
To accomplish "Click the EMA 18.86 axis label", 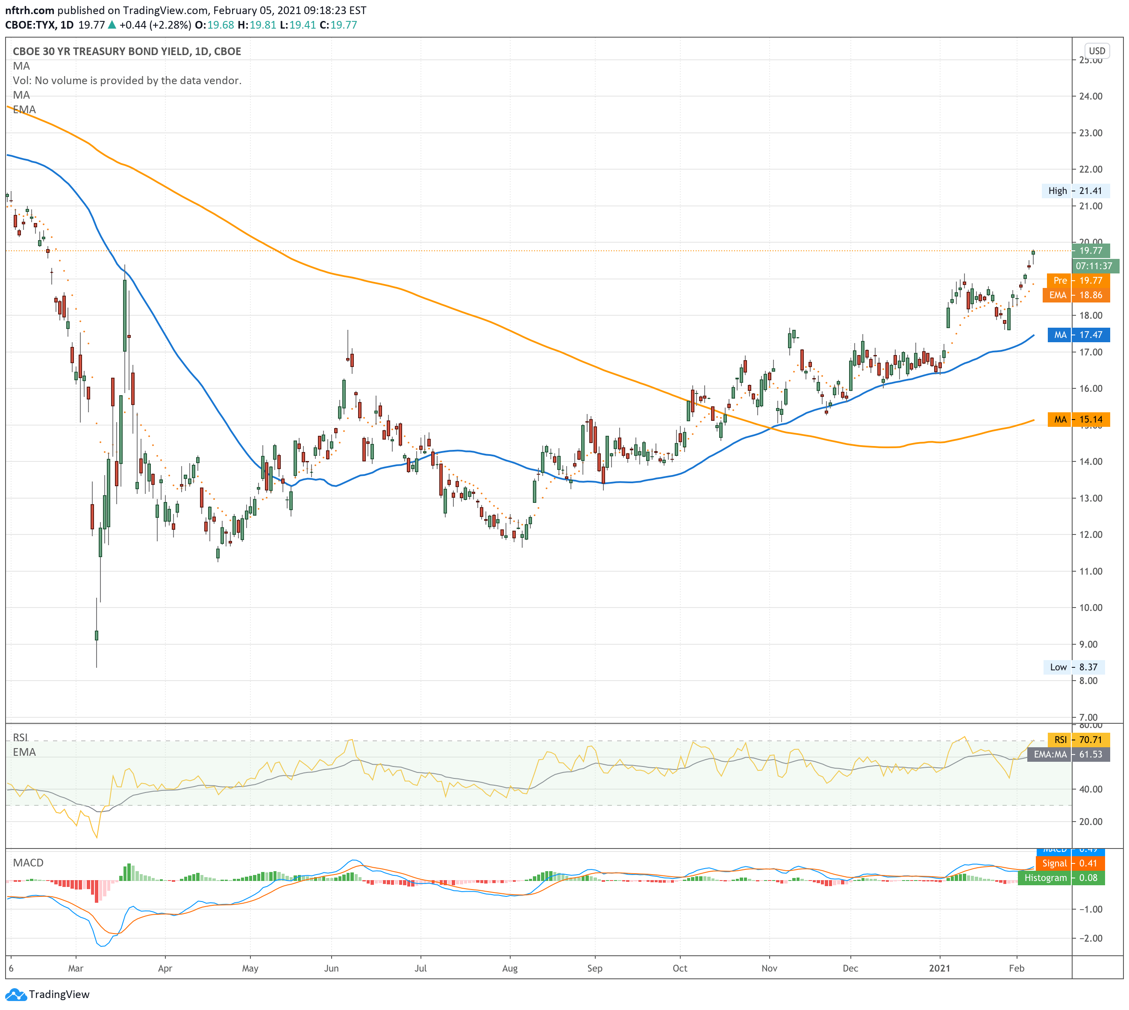I will [1076, 295].
